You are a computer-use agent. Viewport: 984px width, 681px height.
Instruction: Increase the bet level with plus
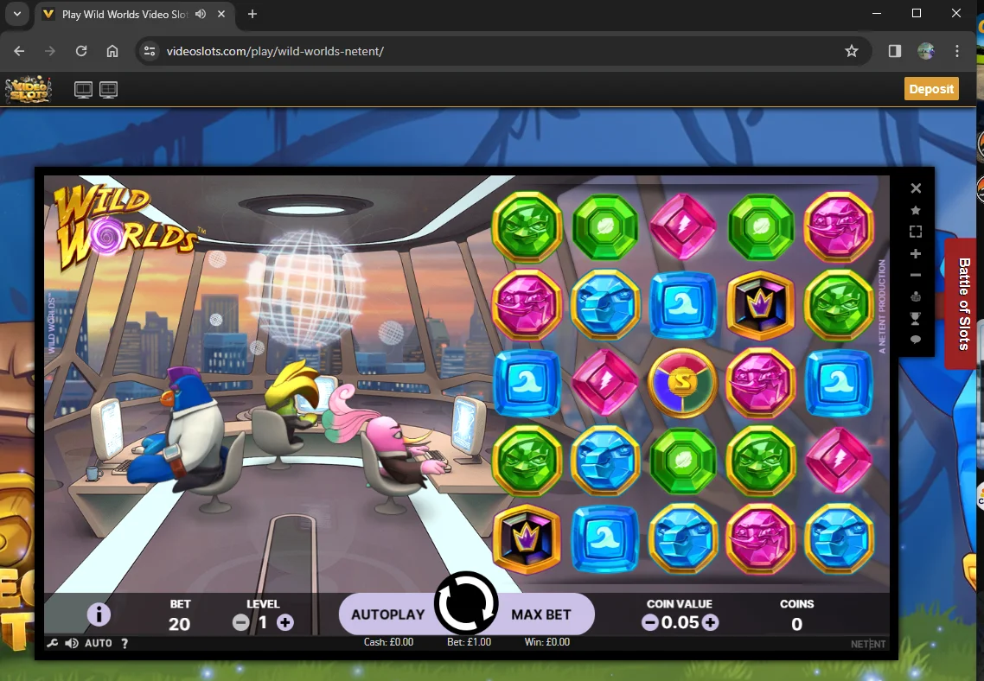click(x=284, y=623)
